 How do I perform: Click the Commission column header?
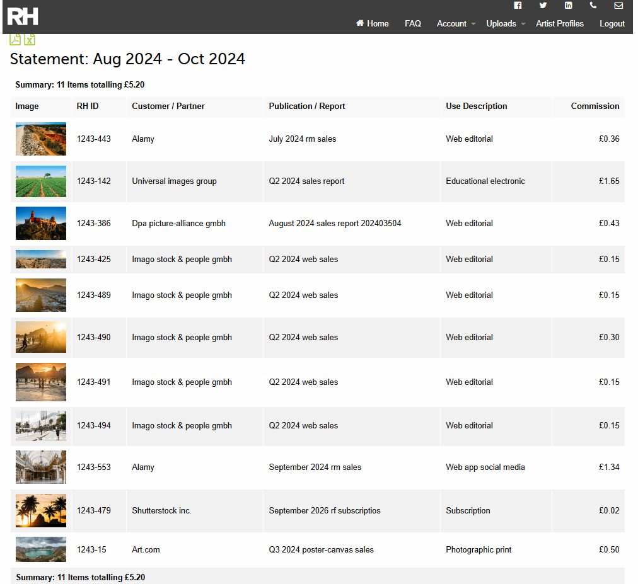[594, 106]
